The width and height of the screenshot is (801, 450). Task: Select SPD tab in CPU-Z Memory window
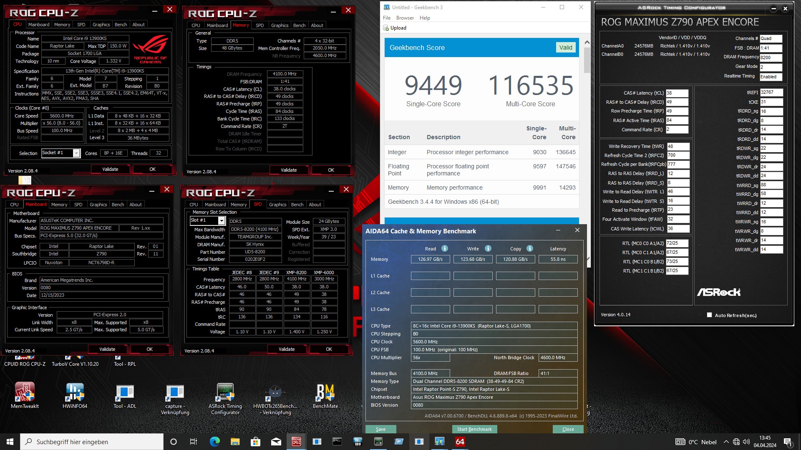click(259, 25)
